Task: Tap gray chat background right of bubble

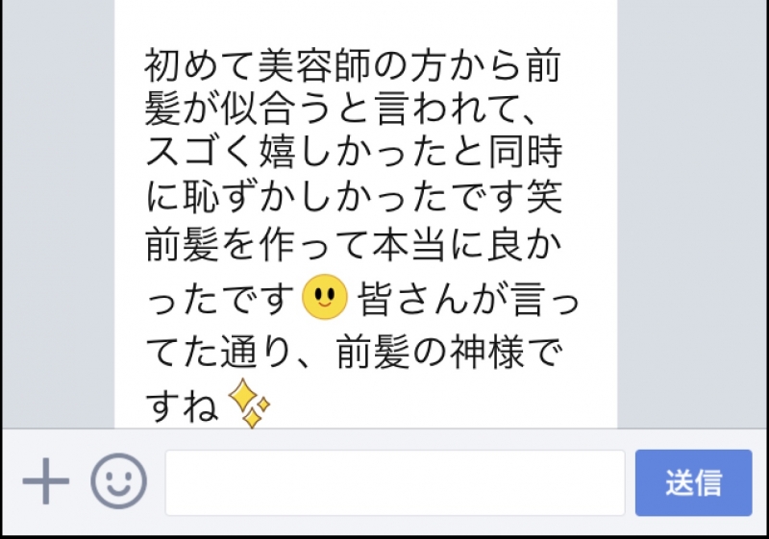Action: (x=691, y=214)
